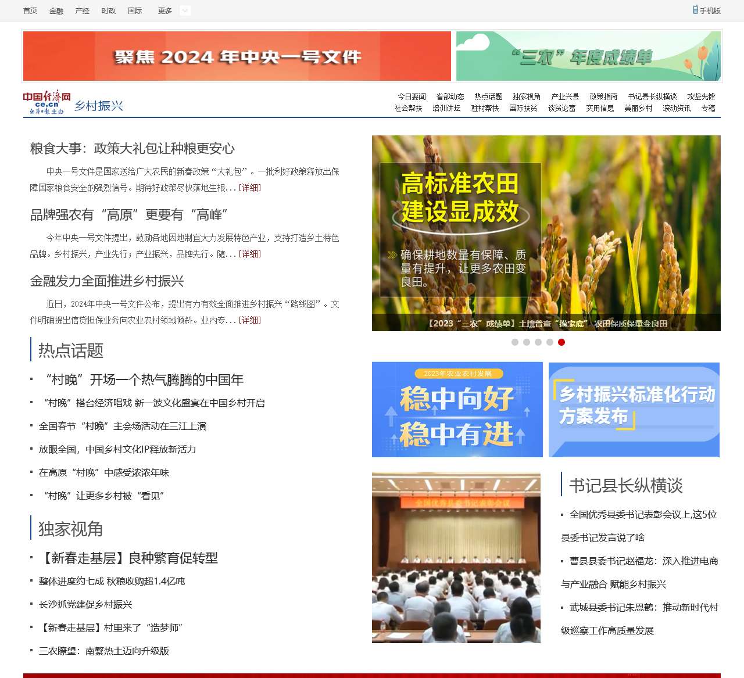Open 驻村帮扶 navigation link
744x678 pixels.
[485, 108]
